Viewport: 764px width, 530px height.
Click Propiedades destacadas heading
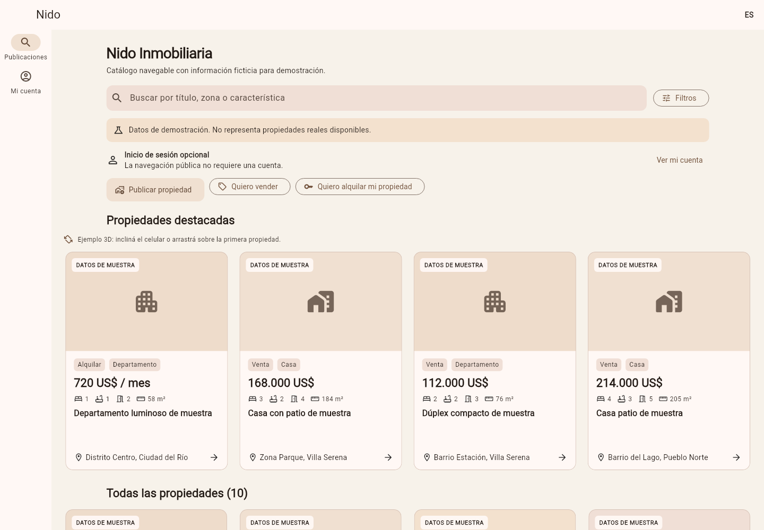(x=170, y=220)
